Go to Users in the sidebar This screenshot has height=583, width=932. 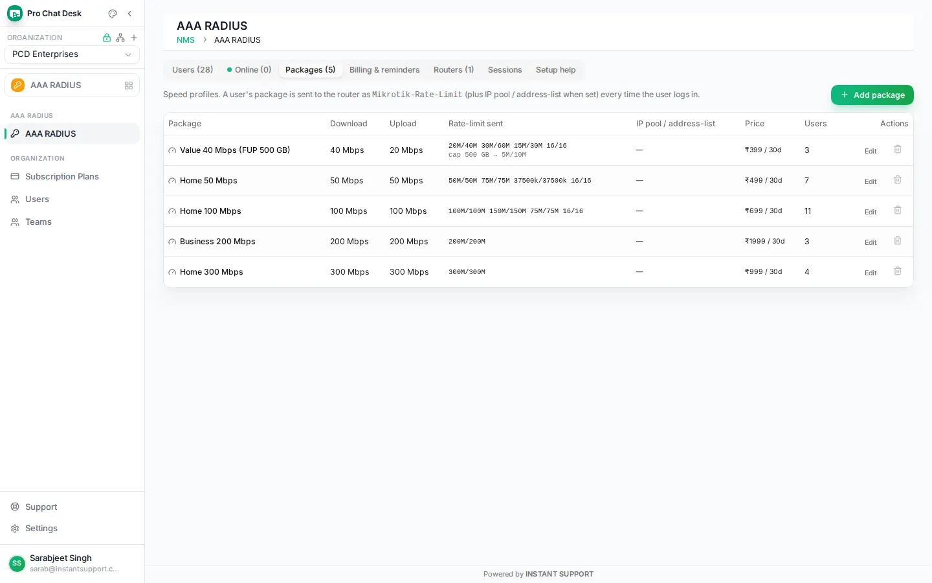[72, 199]
